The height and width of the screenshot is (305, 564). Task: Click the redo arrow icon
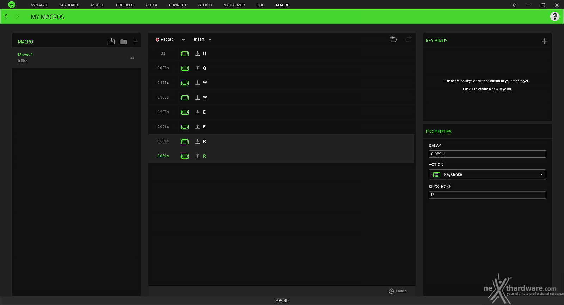[x=409, y=39]
